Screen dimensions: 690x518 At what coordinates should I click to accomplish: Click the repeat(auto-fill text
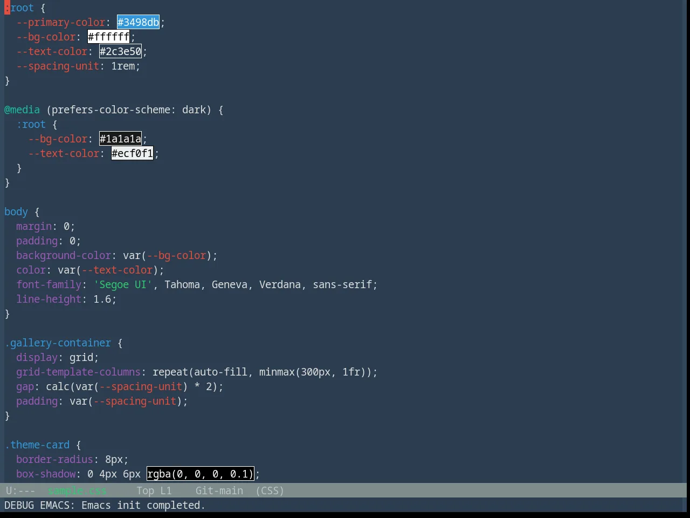[200, 372]
